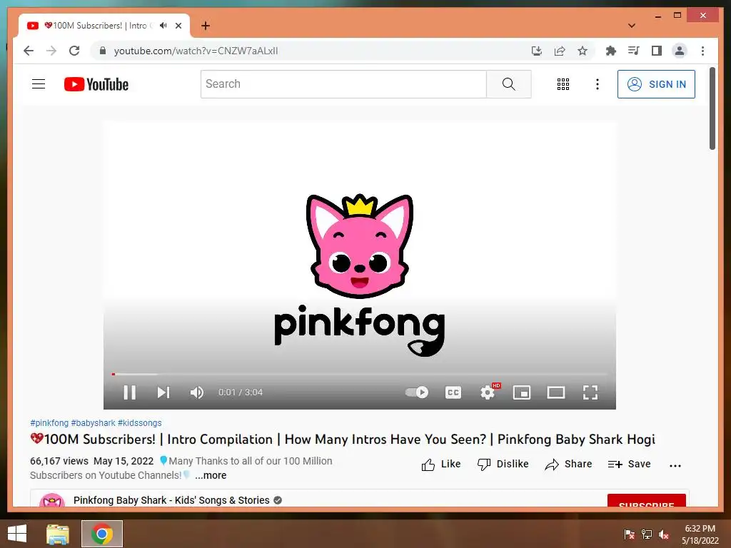Open media controls icon in toolbar
The image size is (731, 548).
634,51
